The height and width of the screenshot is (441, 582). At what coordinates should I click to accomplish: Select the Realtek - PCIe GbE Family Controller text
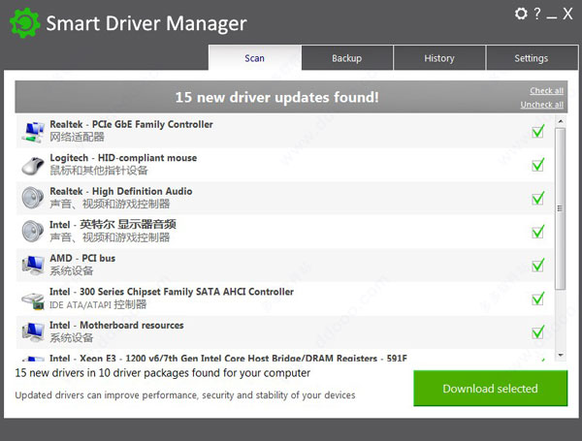[x=131, y=124]
